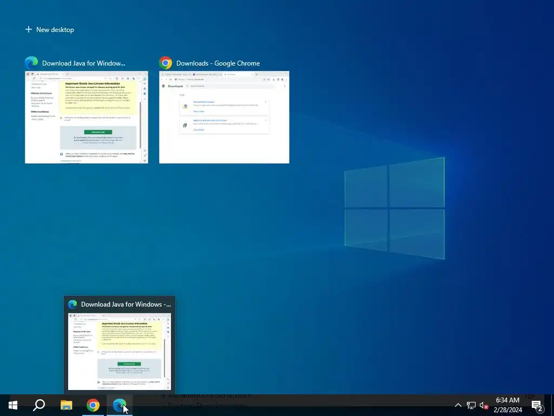Show hidden system tray icons
The height and width of the screenshot is (416, 554).
pyautogui.click(x=458, y=405)
